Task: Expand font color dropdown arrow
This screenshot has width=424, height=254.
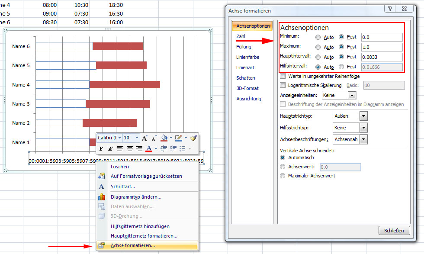Action: point(156,148)
